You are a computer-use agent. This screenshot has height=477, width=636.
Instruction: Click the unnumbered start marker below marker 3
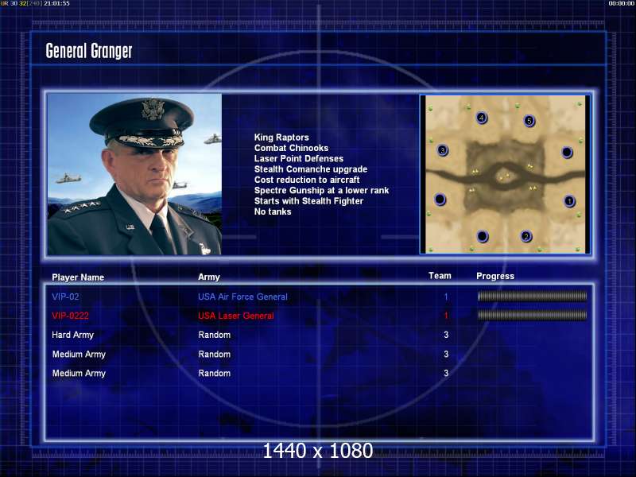coord(440,200)
